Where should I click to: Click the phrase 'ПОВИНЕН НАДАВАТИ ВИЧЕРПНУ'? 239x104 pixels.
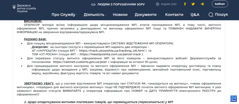[x=195, y=28]
